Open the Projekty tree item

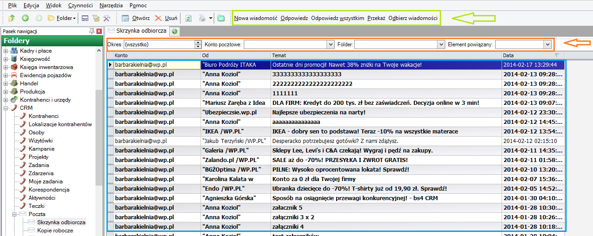(39, 157)
